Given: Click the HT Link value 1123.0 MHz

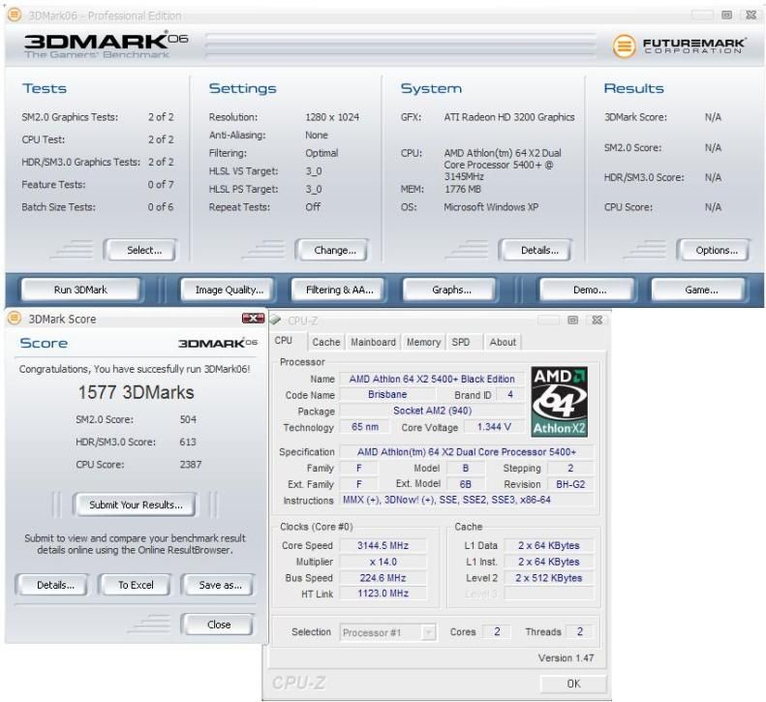Looking at the screenshot, I should pos(383,593).
